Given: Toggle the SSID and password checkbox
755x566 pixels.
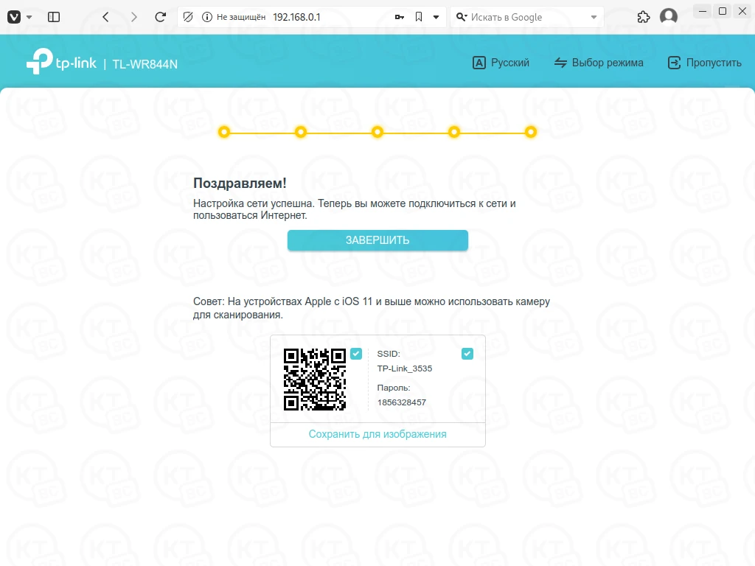Looking at the screenshot, I should pos(467,354).
